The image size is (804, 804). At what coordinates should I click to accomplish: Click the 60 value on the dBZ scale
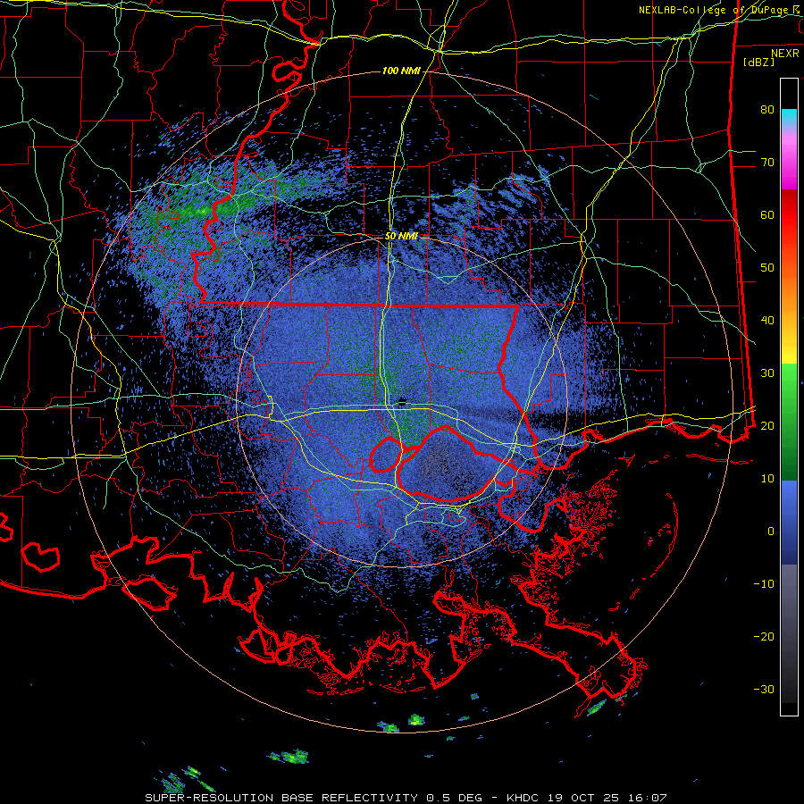click(x=767, y=214)
